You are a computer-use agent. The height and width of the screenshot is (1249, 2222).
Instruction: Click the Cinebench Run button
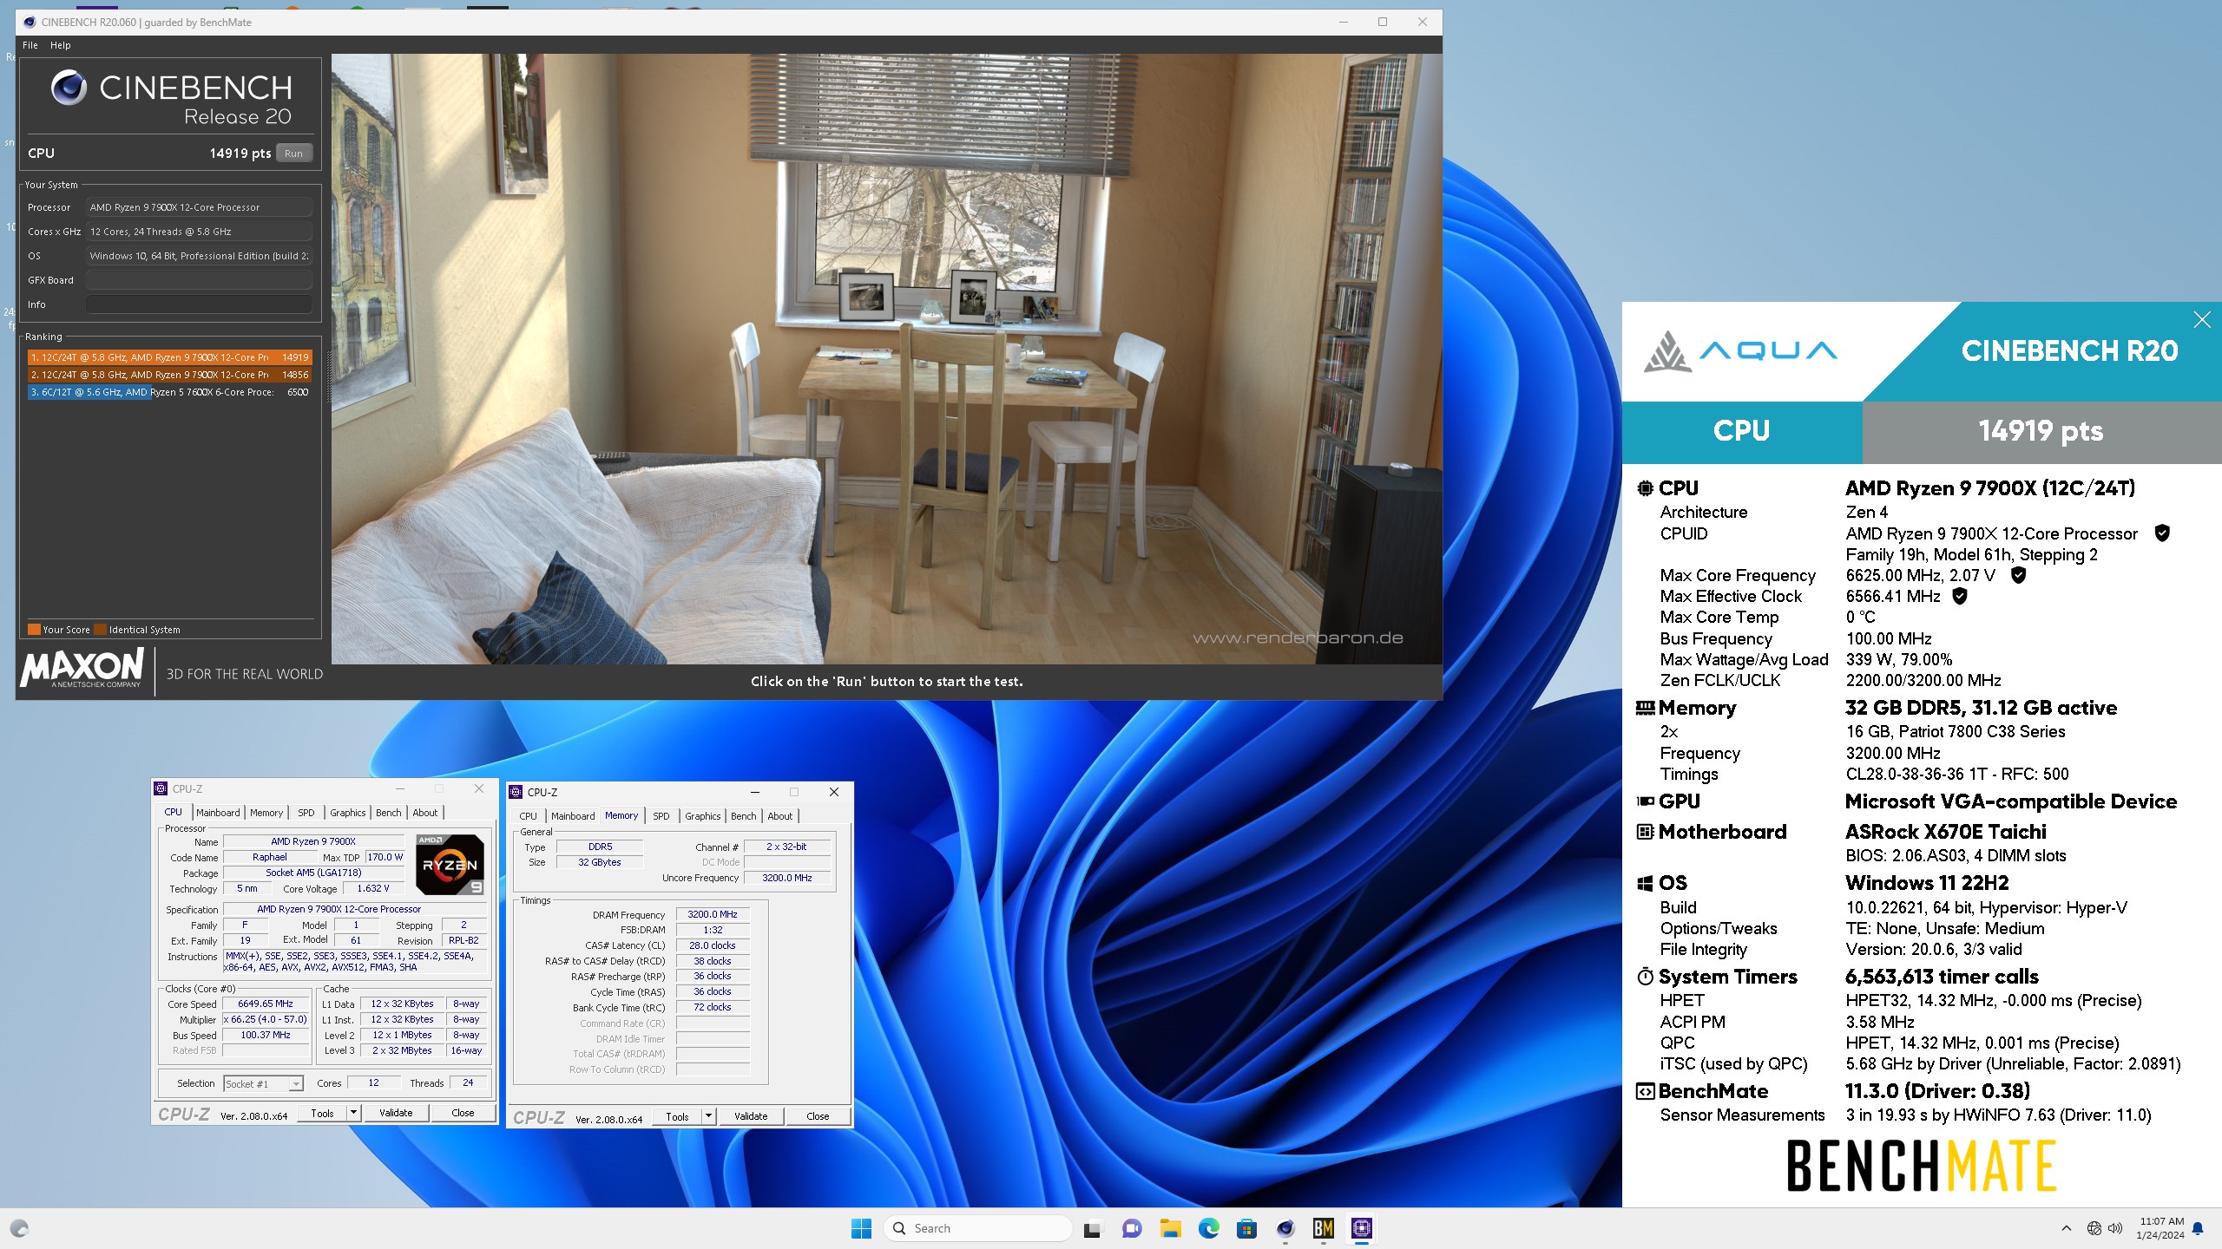pos(293,154)
